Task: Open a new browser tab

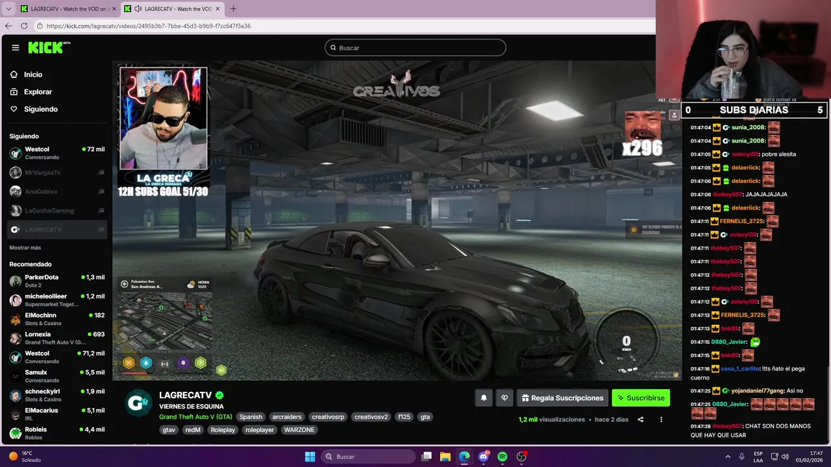Action: pos(233,9)
